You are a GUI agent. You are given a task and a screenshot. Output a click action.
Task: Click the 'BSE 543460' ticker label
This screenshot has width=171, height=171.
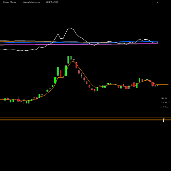click(x=52, y=2)
